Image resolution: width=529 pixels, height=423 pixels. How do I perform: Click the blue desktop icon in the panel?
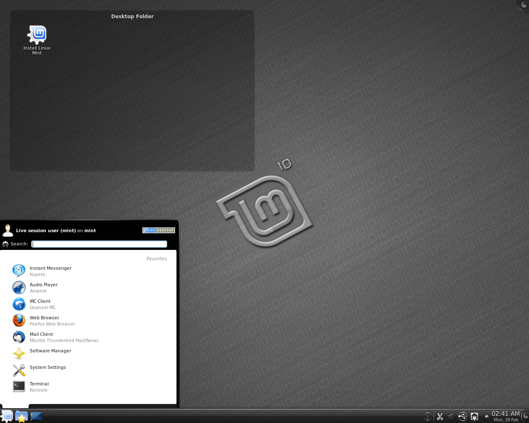[x=36, y=416]
